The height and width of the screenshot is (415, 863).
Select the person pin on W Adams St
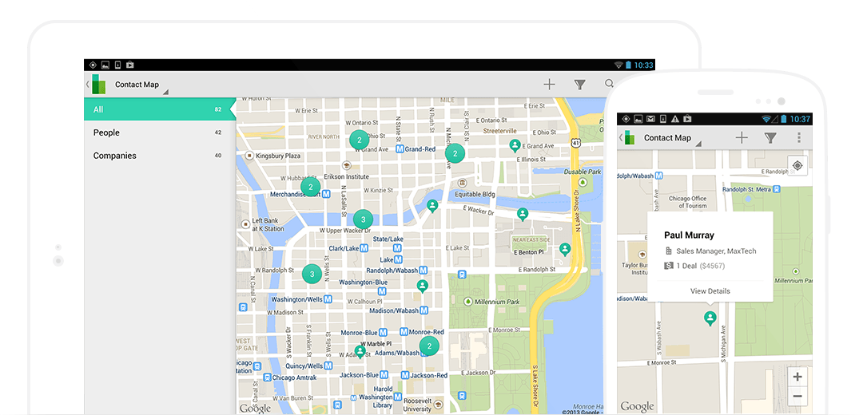tap(360, 351)
